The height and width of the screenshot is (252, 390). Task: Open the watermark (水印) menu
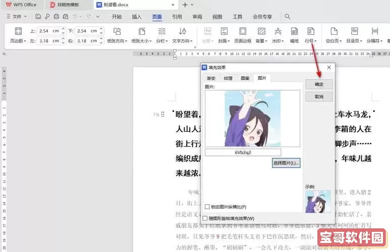point(278,35)
